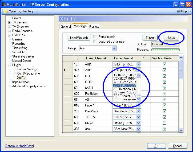The height and width of the screenshot is (152, 193).
Task: Click the Help question mark icon
Action: pos(179,11)
